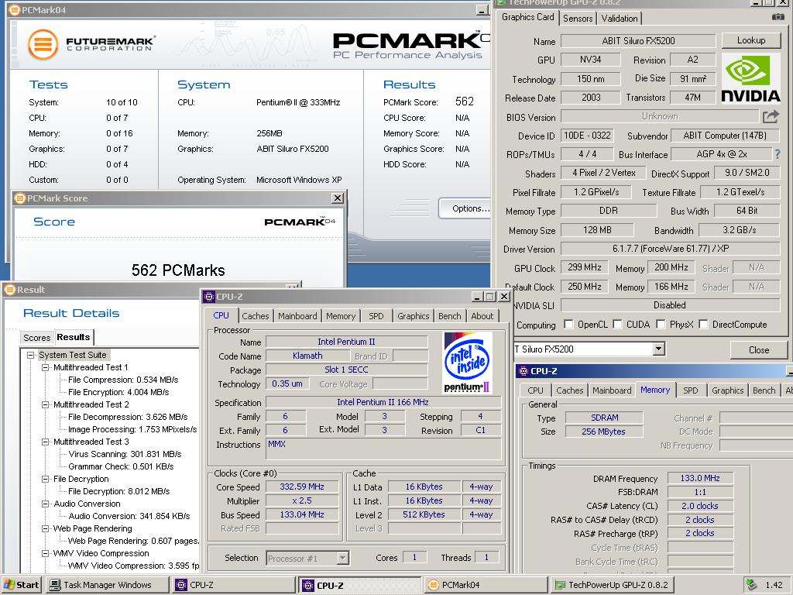Screen dimensions: 793x595
Task: Open the Caches tab in front CPU-Z
Action: [256, 316]
